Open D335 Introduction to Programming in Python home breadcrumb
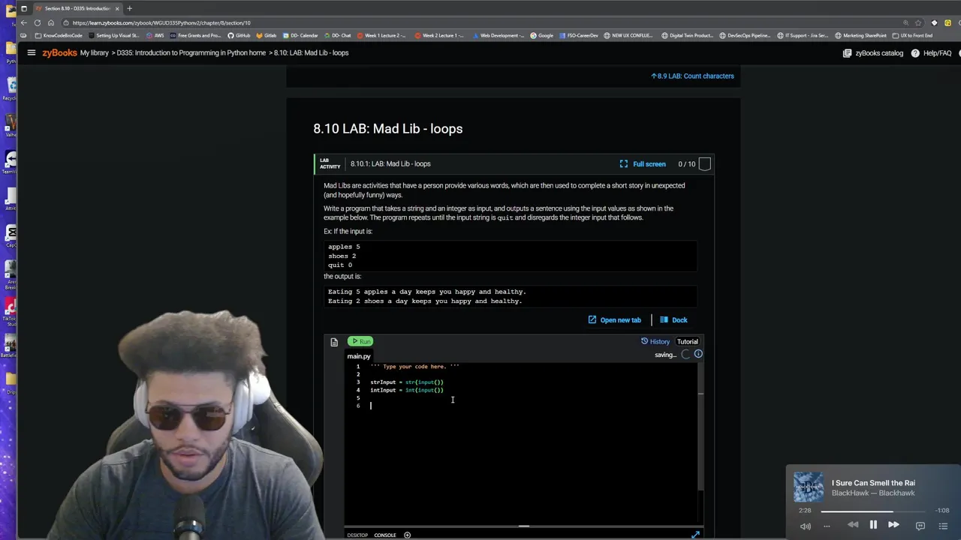961x540 pixels. tap(191, 52)
